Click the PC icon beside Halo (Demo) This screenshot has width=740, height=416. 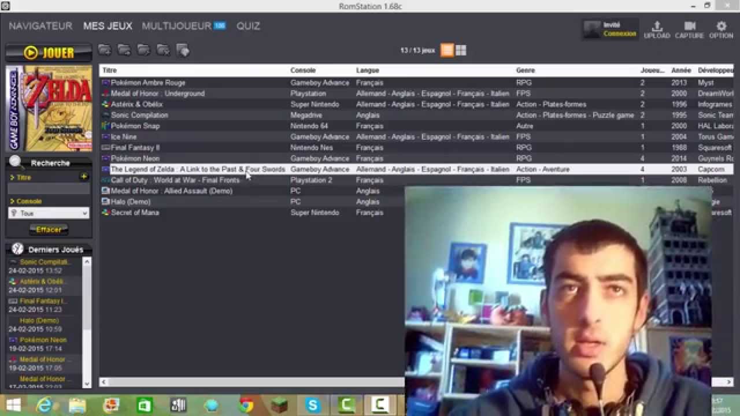105,202
